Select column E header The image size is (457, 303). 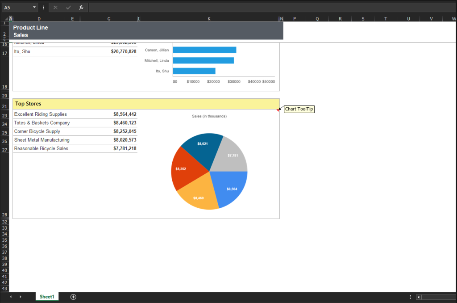(x=72, y=19)
